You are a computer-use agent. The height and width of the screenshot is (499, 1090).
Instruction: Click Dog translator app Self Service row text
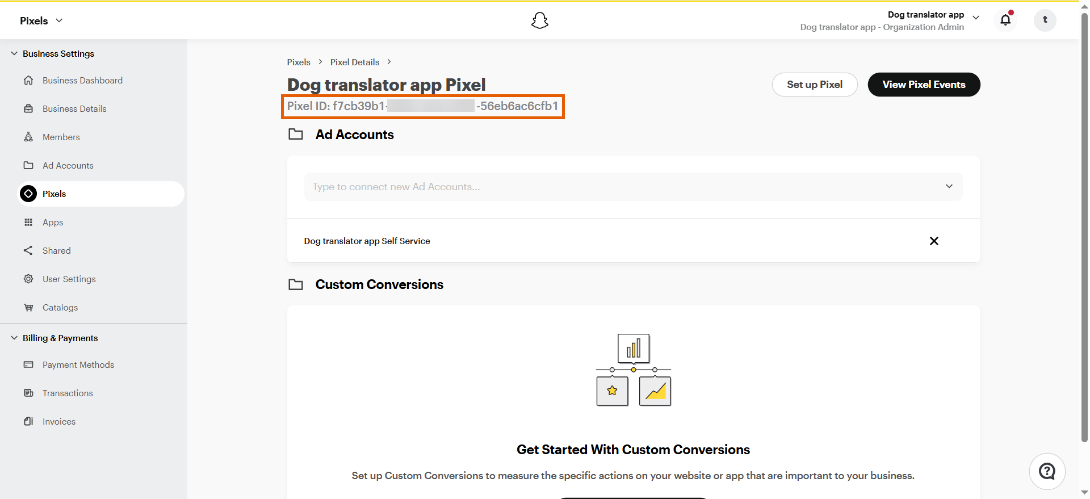point(367,241)
